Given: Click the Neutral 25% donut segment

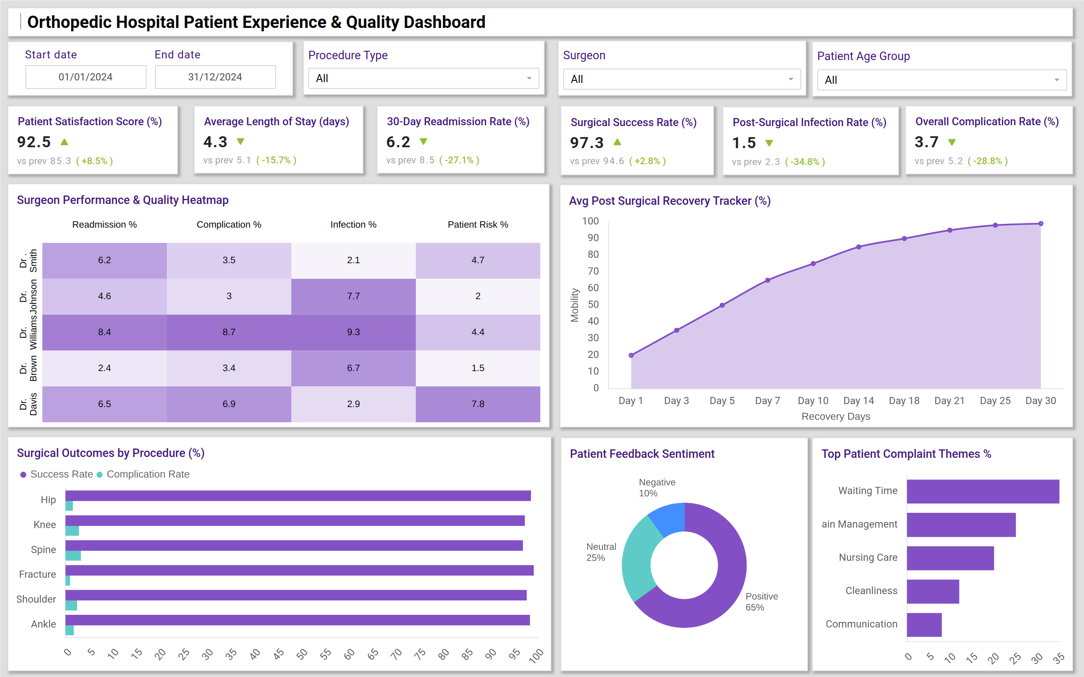Looking at the screenshot, I should pos(637,560).
